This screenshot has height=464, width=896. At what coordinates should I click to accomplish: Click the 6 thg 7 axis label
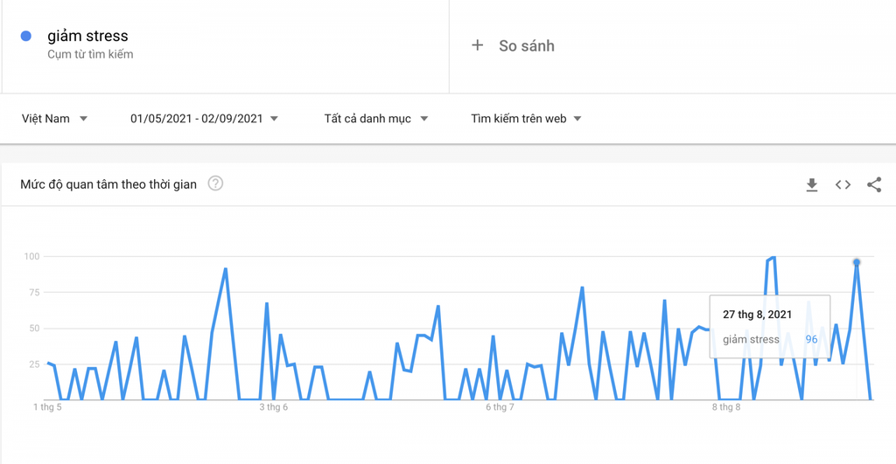tap(500, 407)
